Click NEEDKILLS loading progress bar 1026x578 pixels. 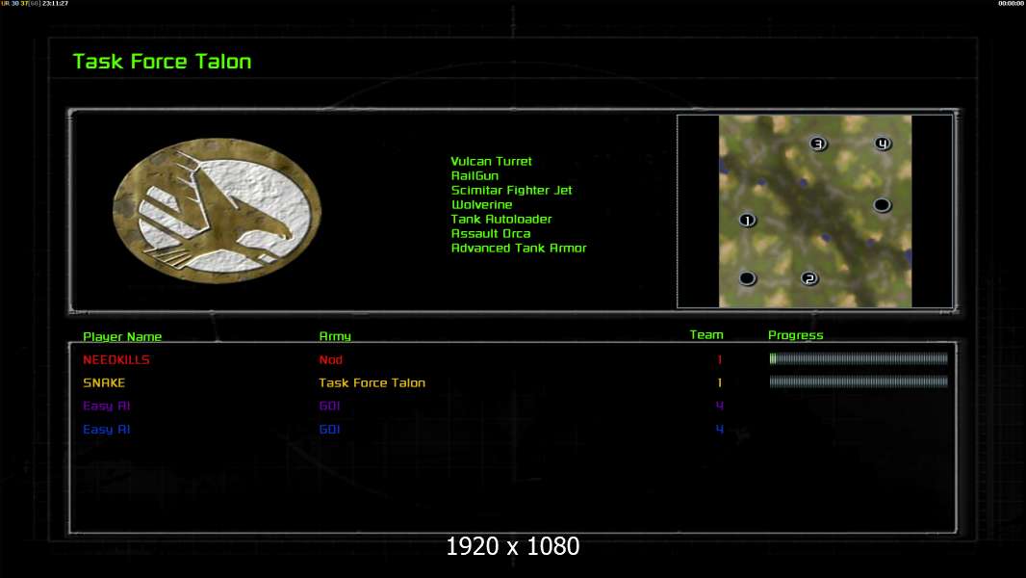coord(859,358)
